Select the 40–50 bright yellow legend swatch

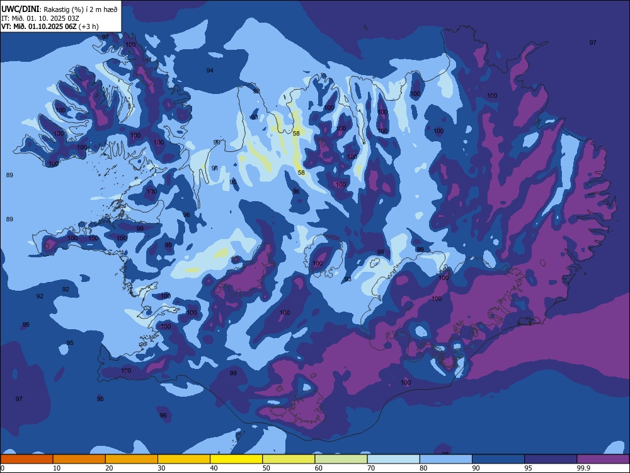[236, 459]
